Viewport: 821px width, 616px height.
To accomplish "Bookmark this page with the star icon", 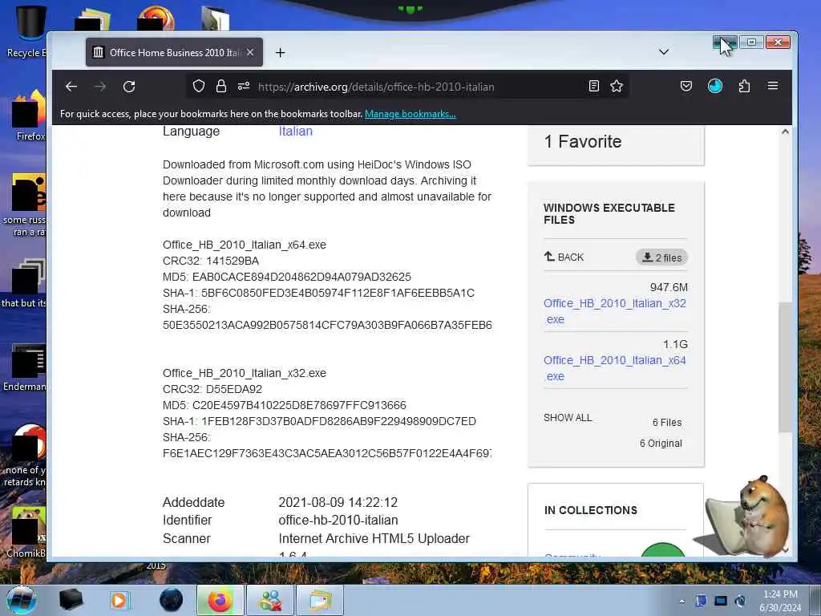I will [x=617, y=86].
